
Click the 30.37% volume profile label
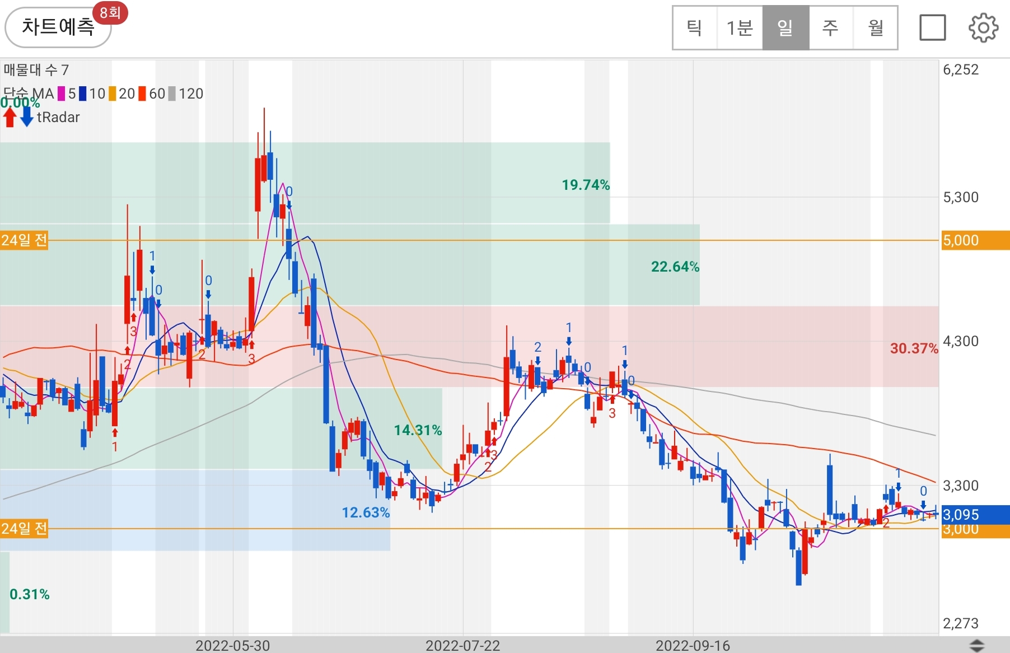(914, 348)
